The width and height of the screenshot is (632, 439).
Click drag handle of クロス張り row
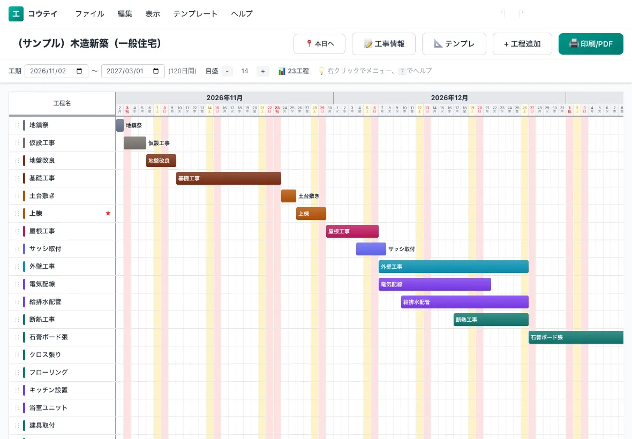click(17, 355)
